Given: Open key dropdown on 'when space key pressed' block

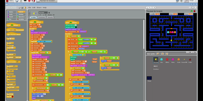Looking at the screenshot, I should [13, 30].
